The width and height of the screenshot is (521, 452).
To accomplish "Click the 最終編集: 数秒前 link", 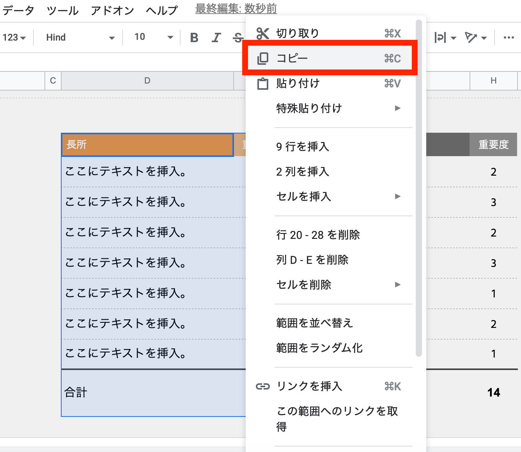I will (236, 9).
